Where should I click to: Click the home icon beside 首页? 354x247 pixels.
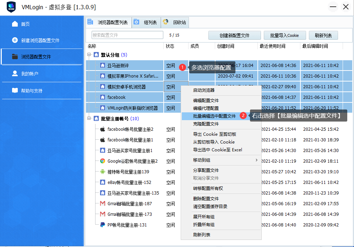coord(15,24)
